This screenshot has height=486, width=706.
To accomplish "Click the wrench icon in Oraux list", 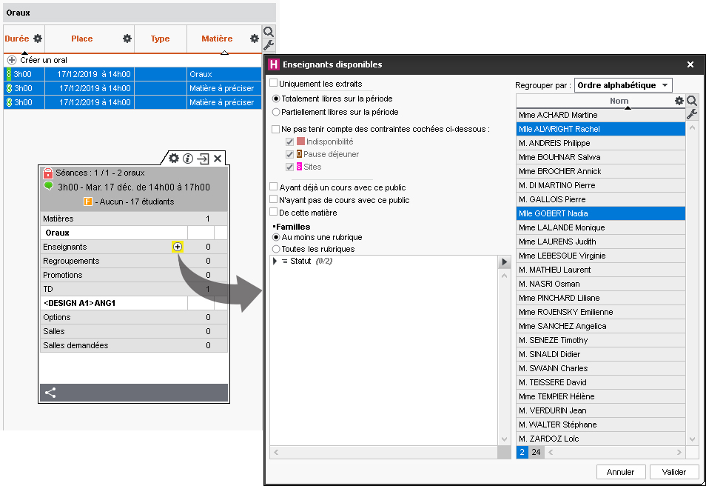I will (269, 45).
